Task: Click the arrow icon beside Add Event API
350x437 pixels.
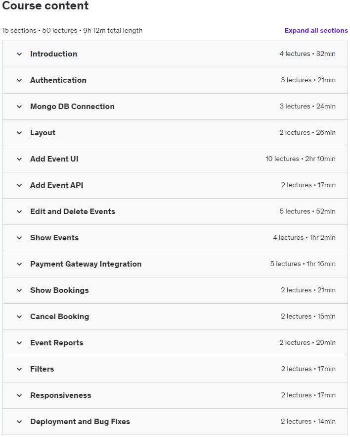Action: tap(19, 185)
